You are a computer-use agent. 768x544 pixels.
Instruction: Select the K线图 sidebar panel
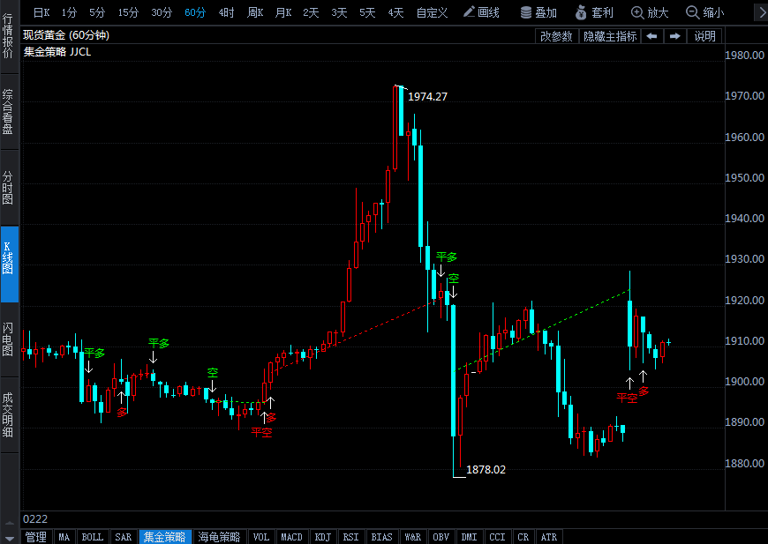click(x=8, y=265)
